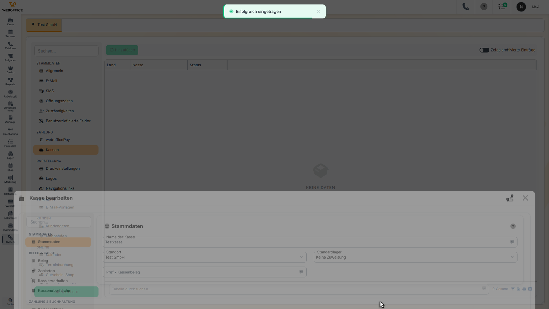Click the Tabelle durchsuchen search field
549x309 pixels.
pos(299,289)
